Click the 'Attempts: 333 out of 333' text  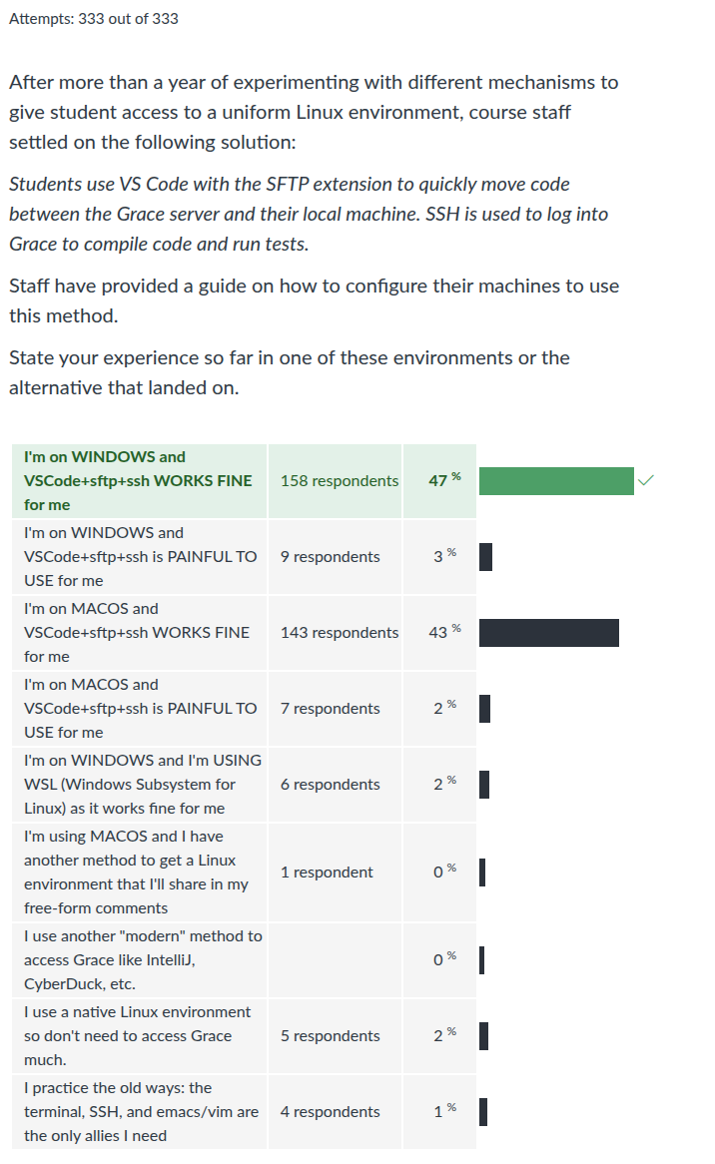[x=94, y=19]
